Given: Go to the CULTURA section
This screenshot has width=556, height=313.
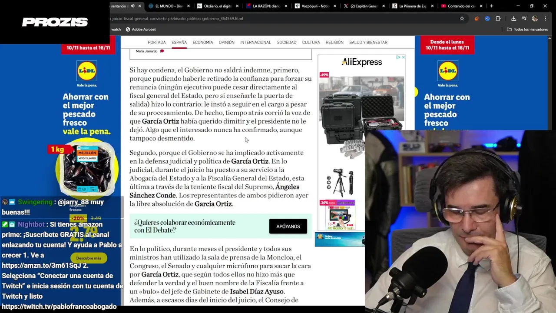Looking at the screenshot, I should (x=311, y=42).
